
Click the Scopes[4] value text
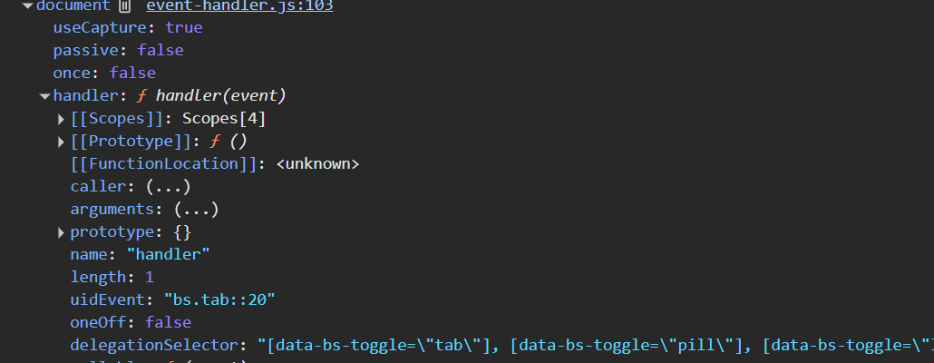tap(224, 119)
